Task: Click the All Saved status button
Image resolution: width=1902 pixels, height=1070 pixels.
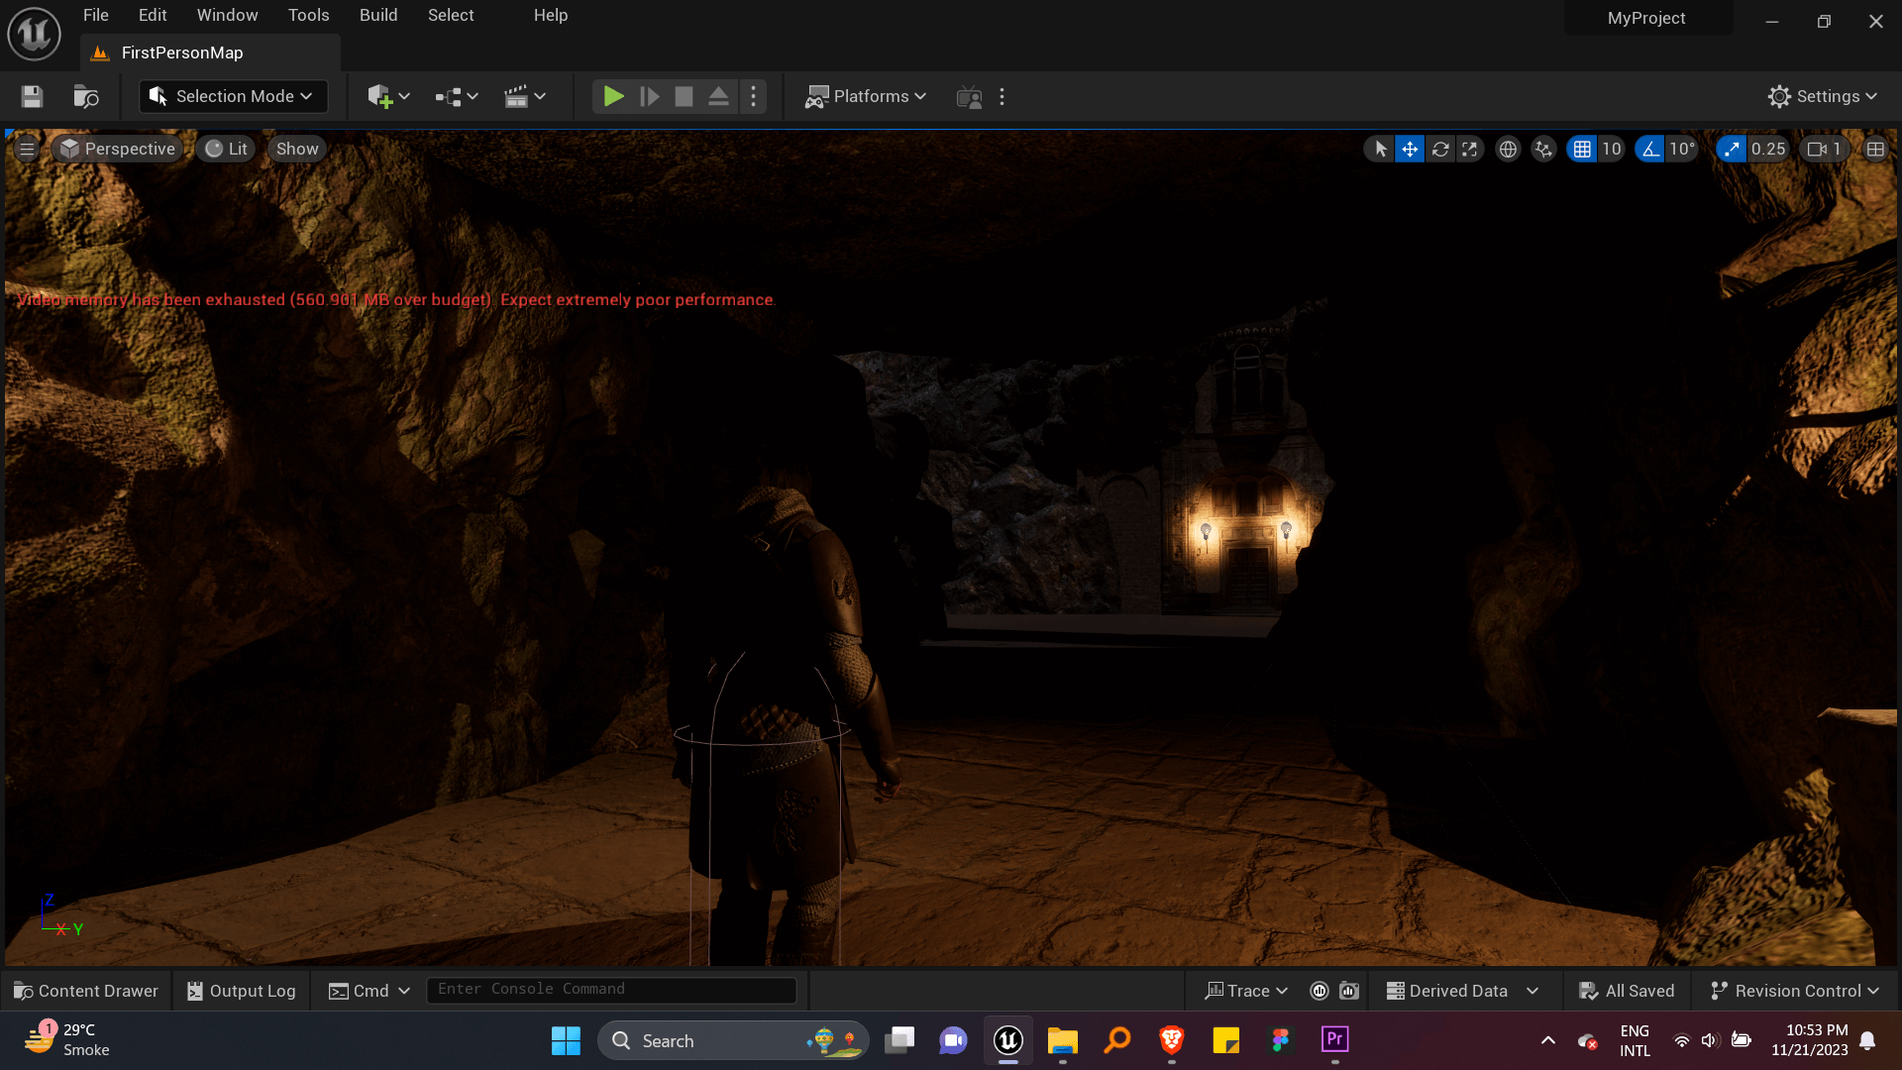Action: click(1627, 991)
